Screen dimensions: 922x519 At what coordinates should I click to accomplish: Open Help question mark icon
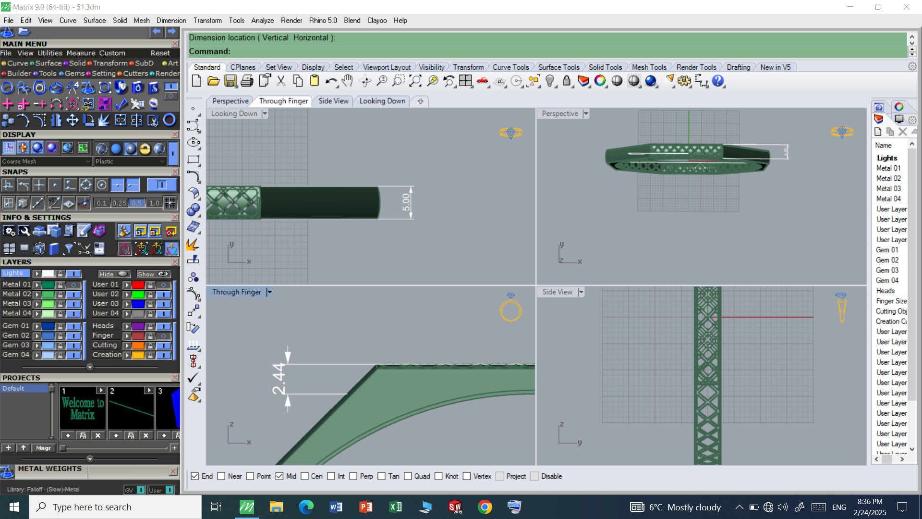tap(718, 81)
